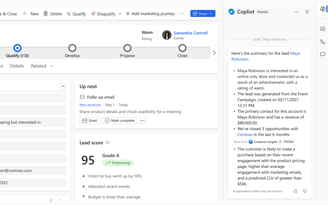Viewport: 328px width, 205px height.
Task: Give thumbs down to Copilot summary
Action: pyautogui.click(x=305, y=191)
